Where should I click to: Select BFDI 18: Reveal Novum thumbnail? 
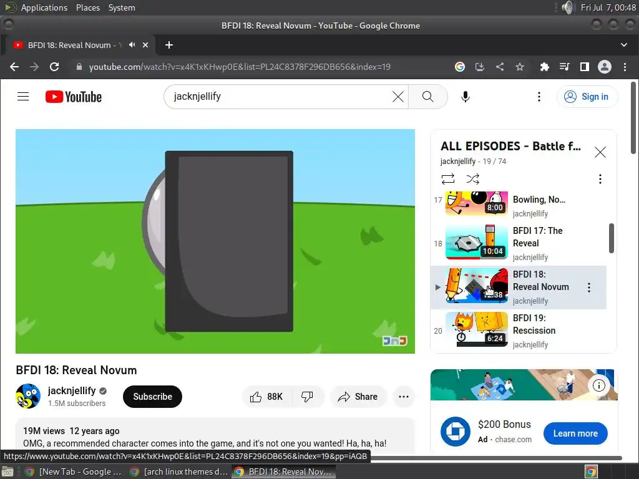coord(476,286)
